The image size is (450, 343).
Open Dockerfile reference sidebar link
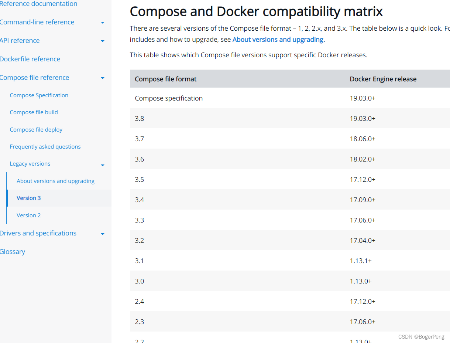pos(30,59)
